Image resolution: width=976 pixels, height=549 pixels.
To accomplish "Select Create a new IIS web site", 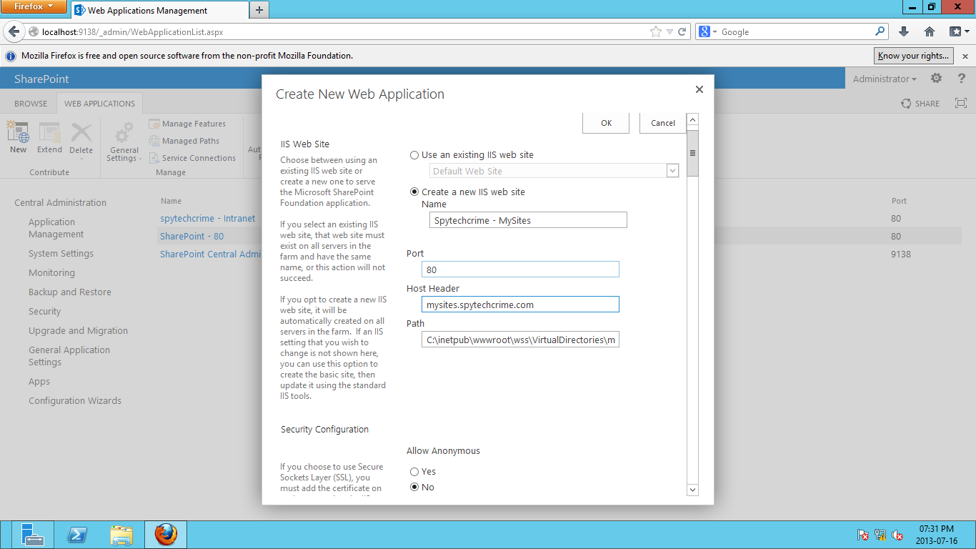I will pyautogui.click(x=414, y=192).
